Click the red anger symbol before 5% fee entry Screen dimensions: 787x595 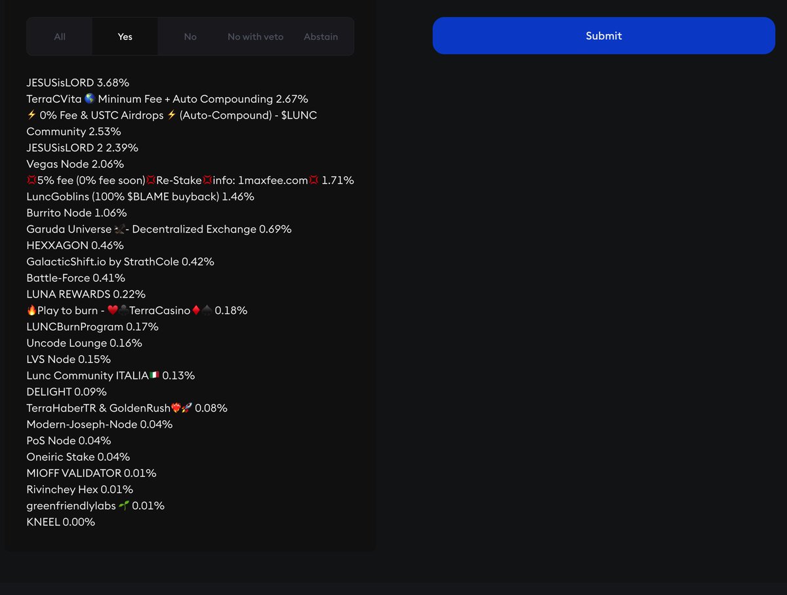31,180
